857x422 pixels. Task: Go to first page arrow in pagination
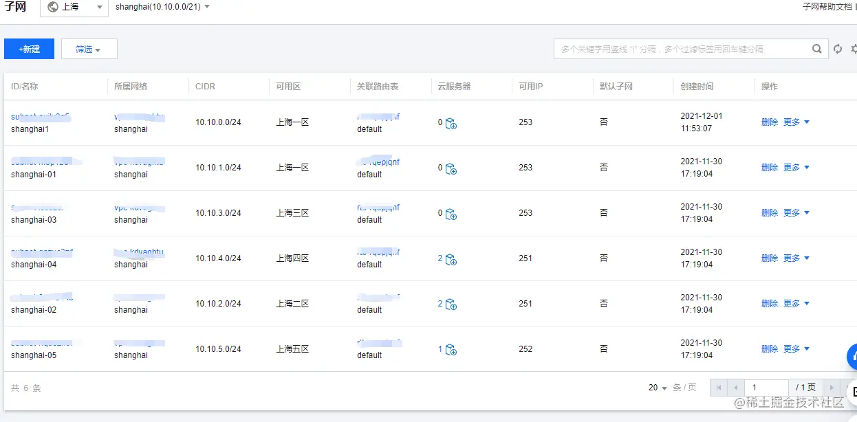pyautogui.click(x=719, y=388)
